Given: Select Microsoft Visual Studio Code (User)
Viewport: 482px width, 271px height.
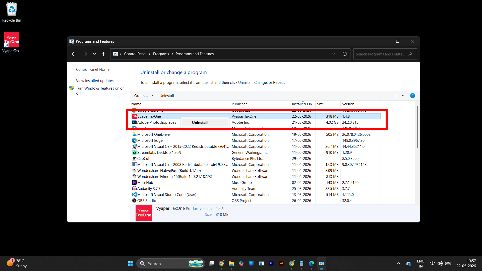Looking at the screenshot, I should (256, 195).
